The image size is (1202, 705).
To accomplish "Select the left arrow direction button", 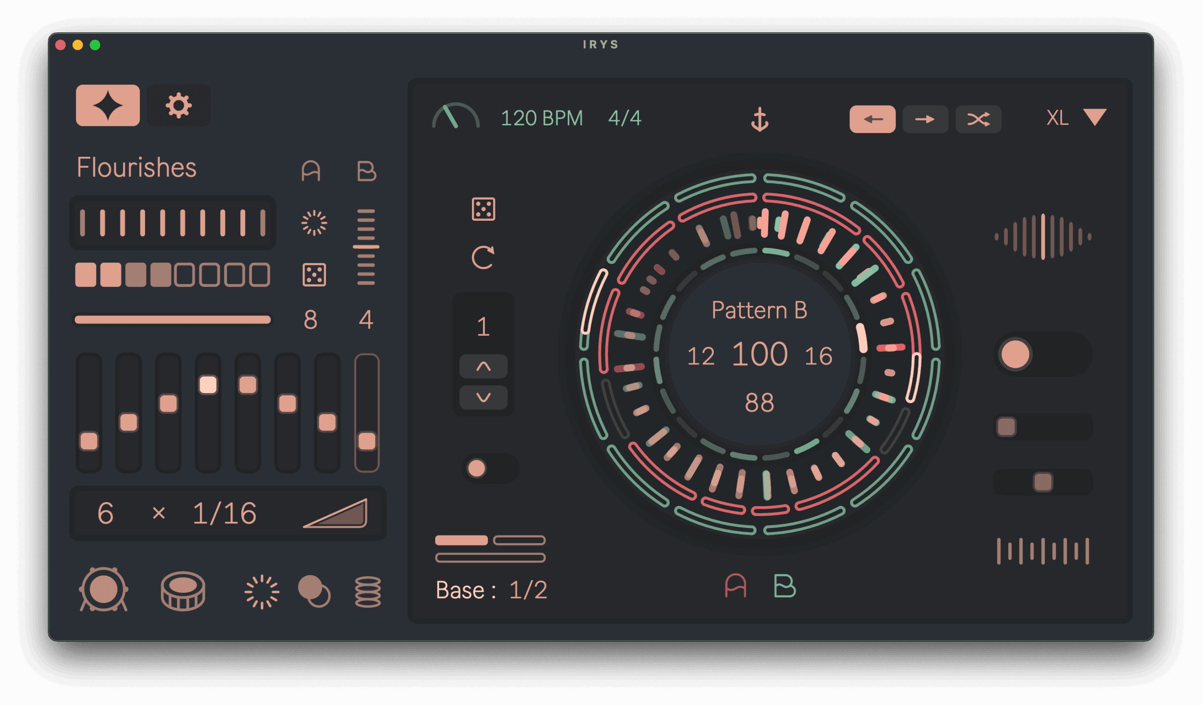I will coord(872,119).
